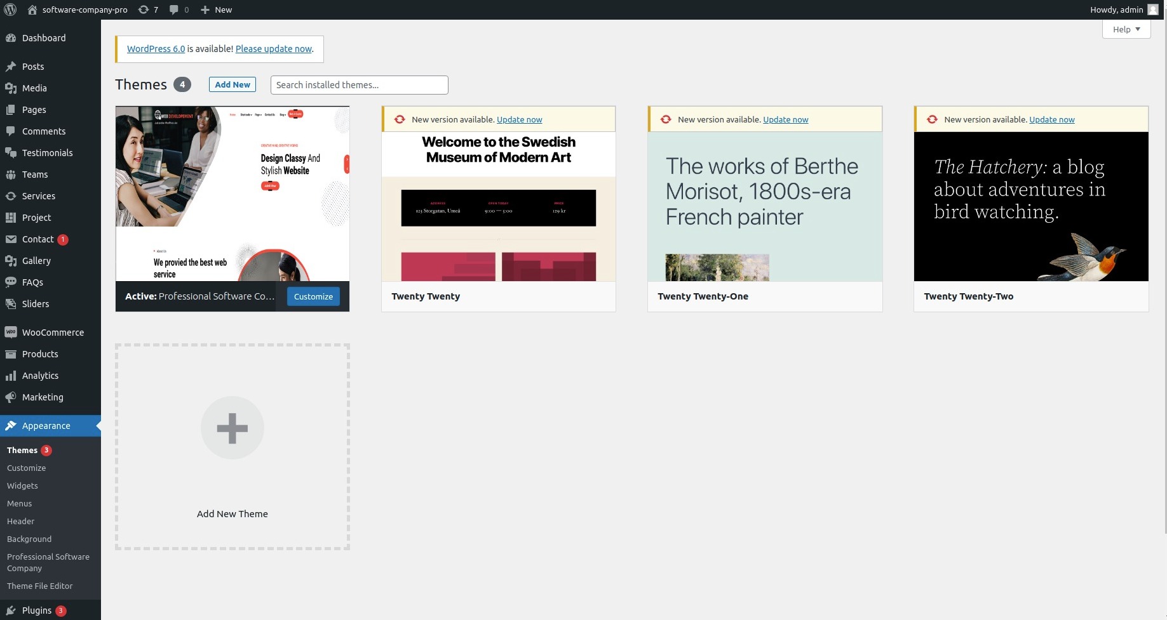The image size is (1167, 620).
Task: Click the Add New button beside Themes
Action: coord(233,84)
